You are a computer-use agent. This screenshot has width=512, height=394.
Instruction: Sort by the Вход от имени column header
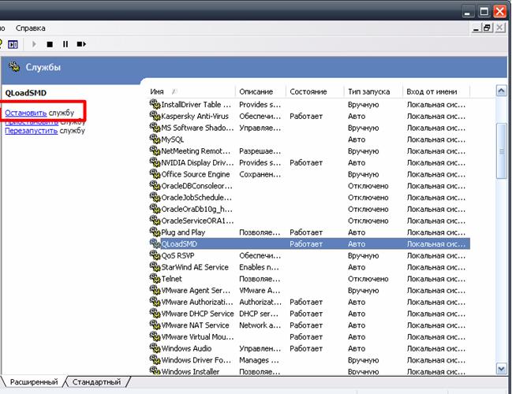pos(436,91)
